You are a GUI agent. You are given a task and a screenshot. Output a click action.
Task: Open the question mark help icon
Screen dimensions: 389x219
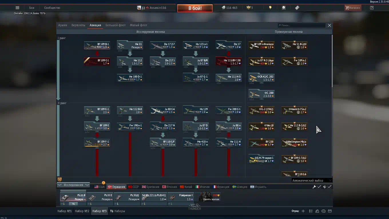point(372,8)
